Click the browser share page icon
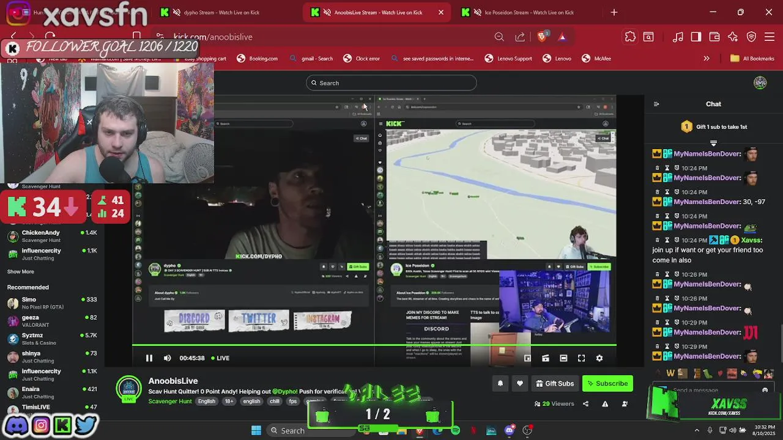 pyautogui.click(x=520, y=37)
